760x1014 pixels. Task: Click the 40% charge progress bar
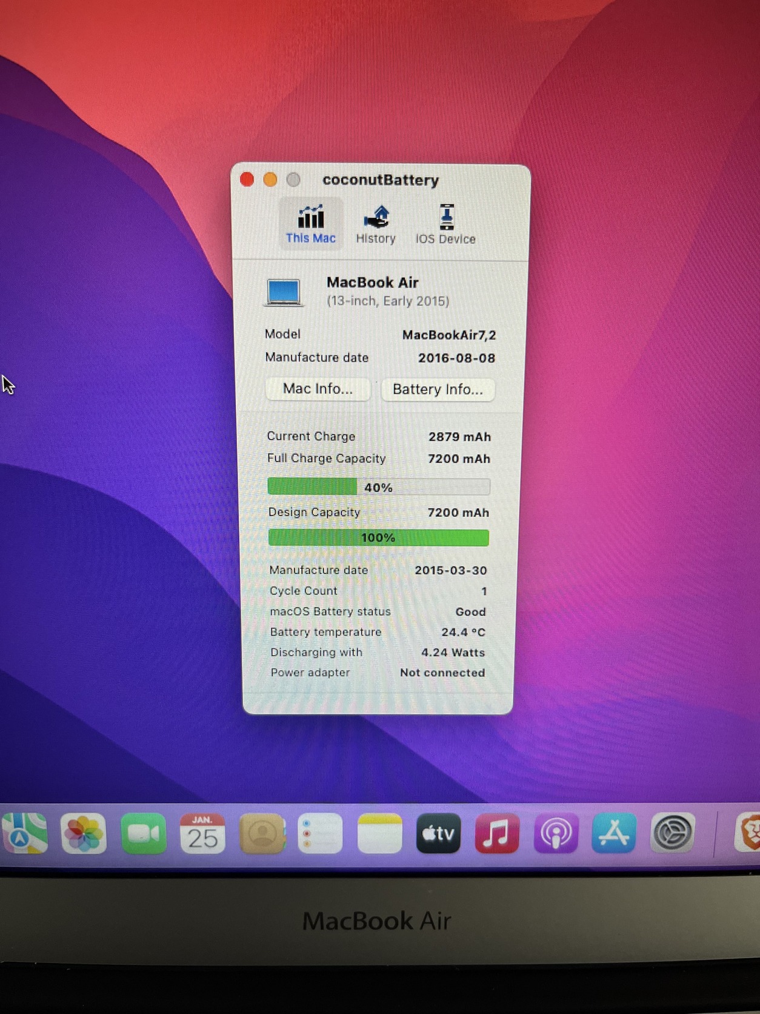pos(379,487)
